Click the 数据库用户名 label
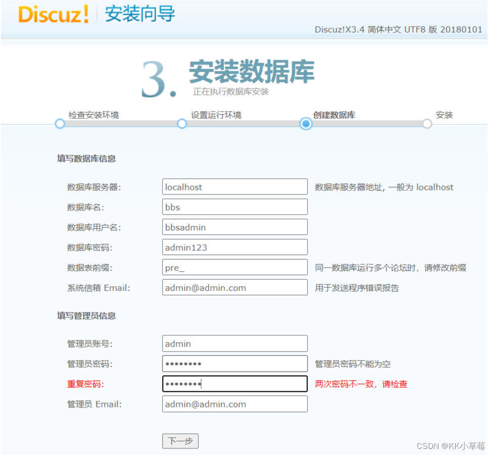The width and height of the screenshot is (493, 455). 94,227
